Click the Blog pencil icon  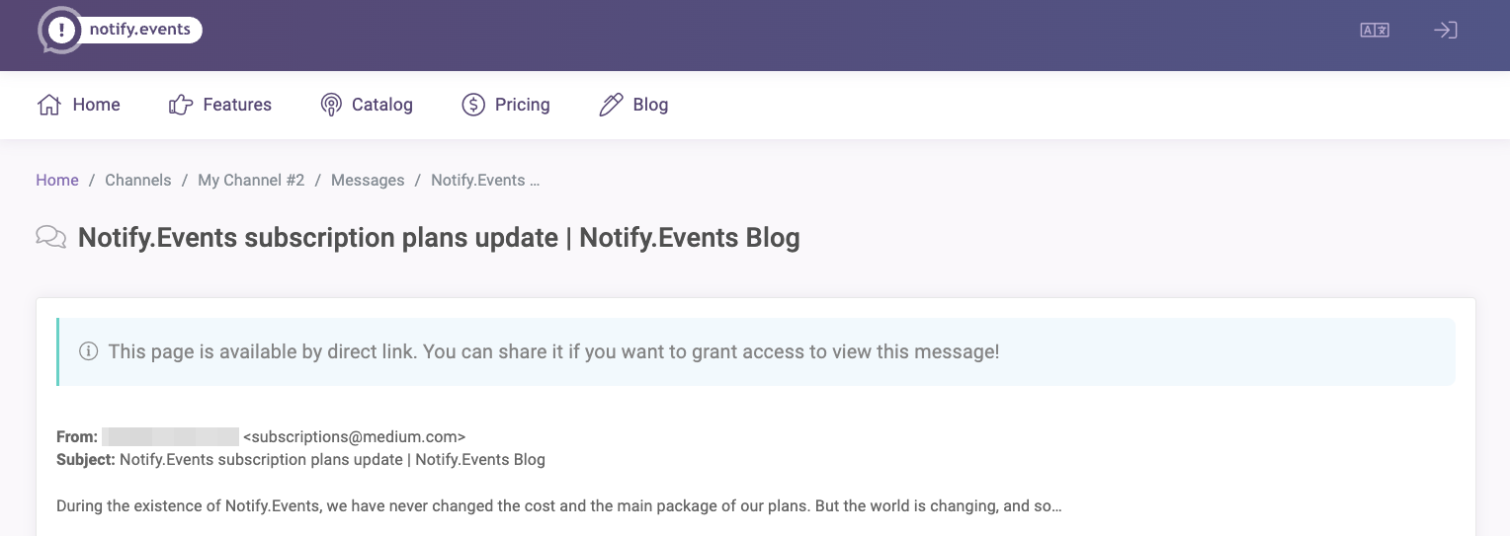click(x=611, y=105)
